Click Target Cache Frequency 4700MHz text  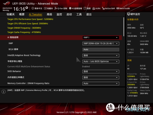[x=24, y=32]
